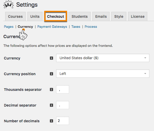Click the 'Currency position' field label
The image size is (154, 131).
(x=20, y=74)
